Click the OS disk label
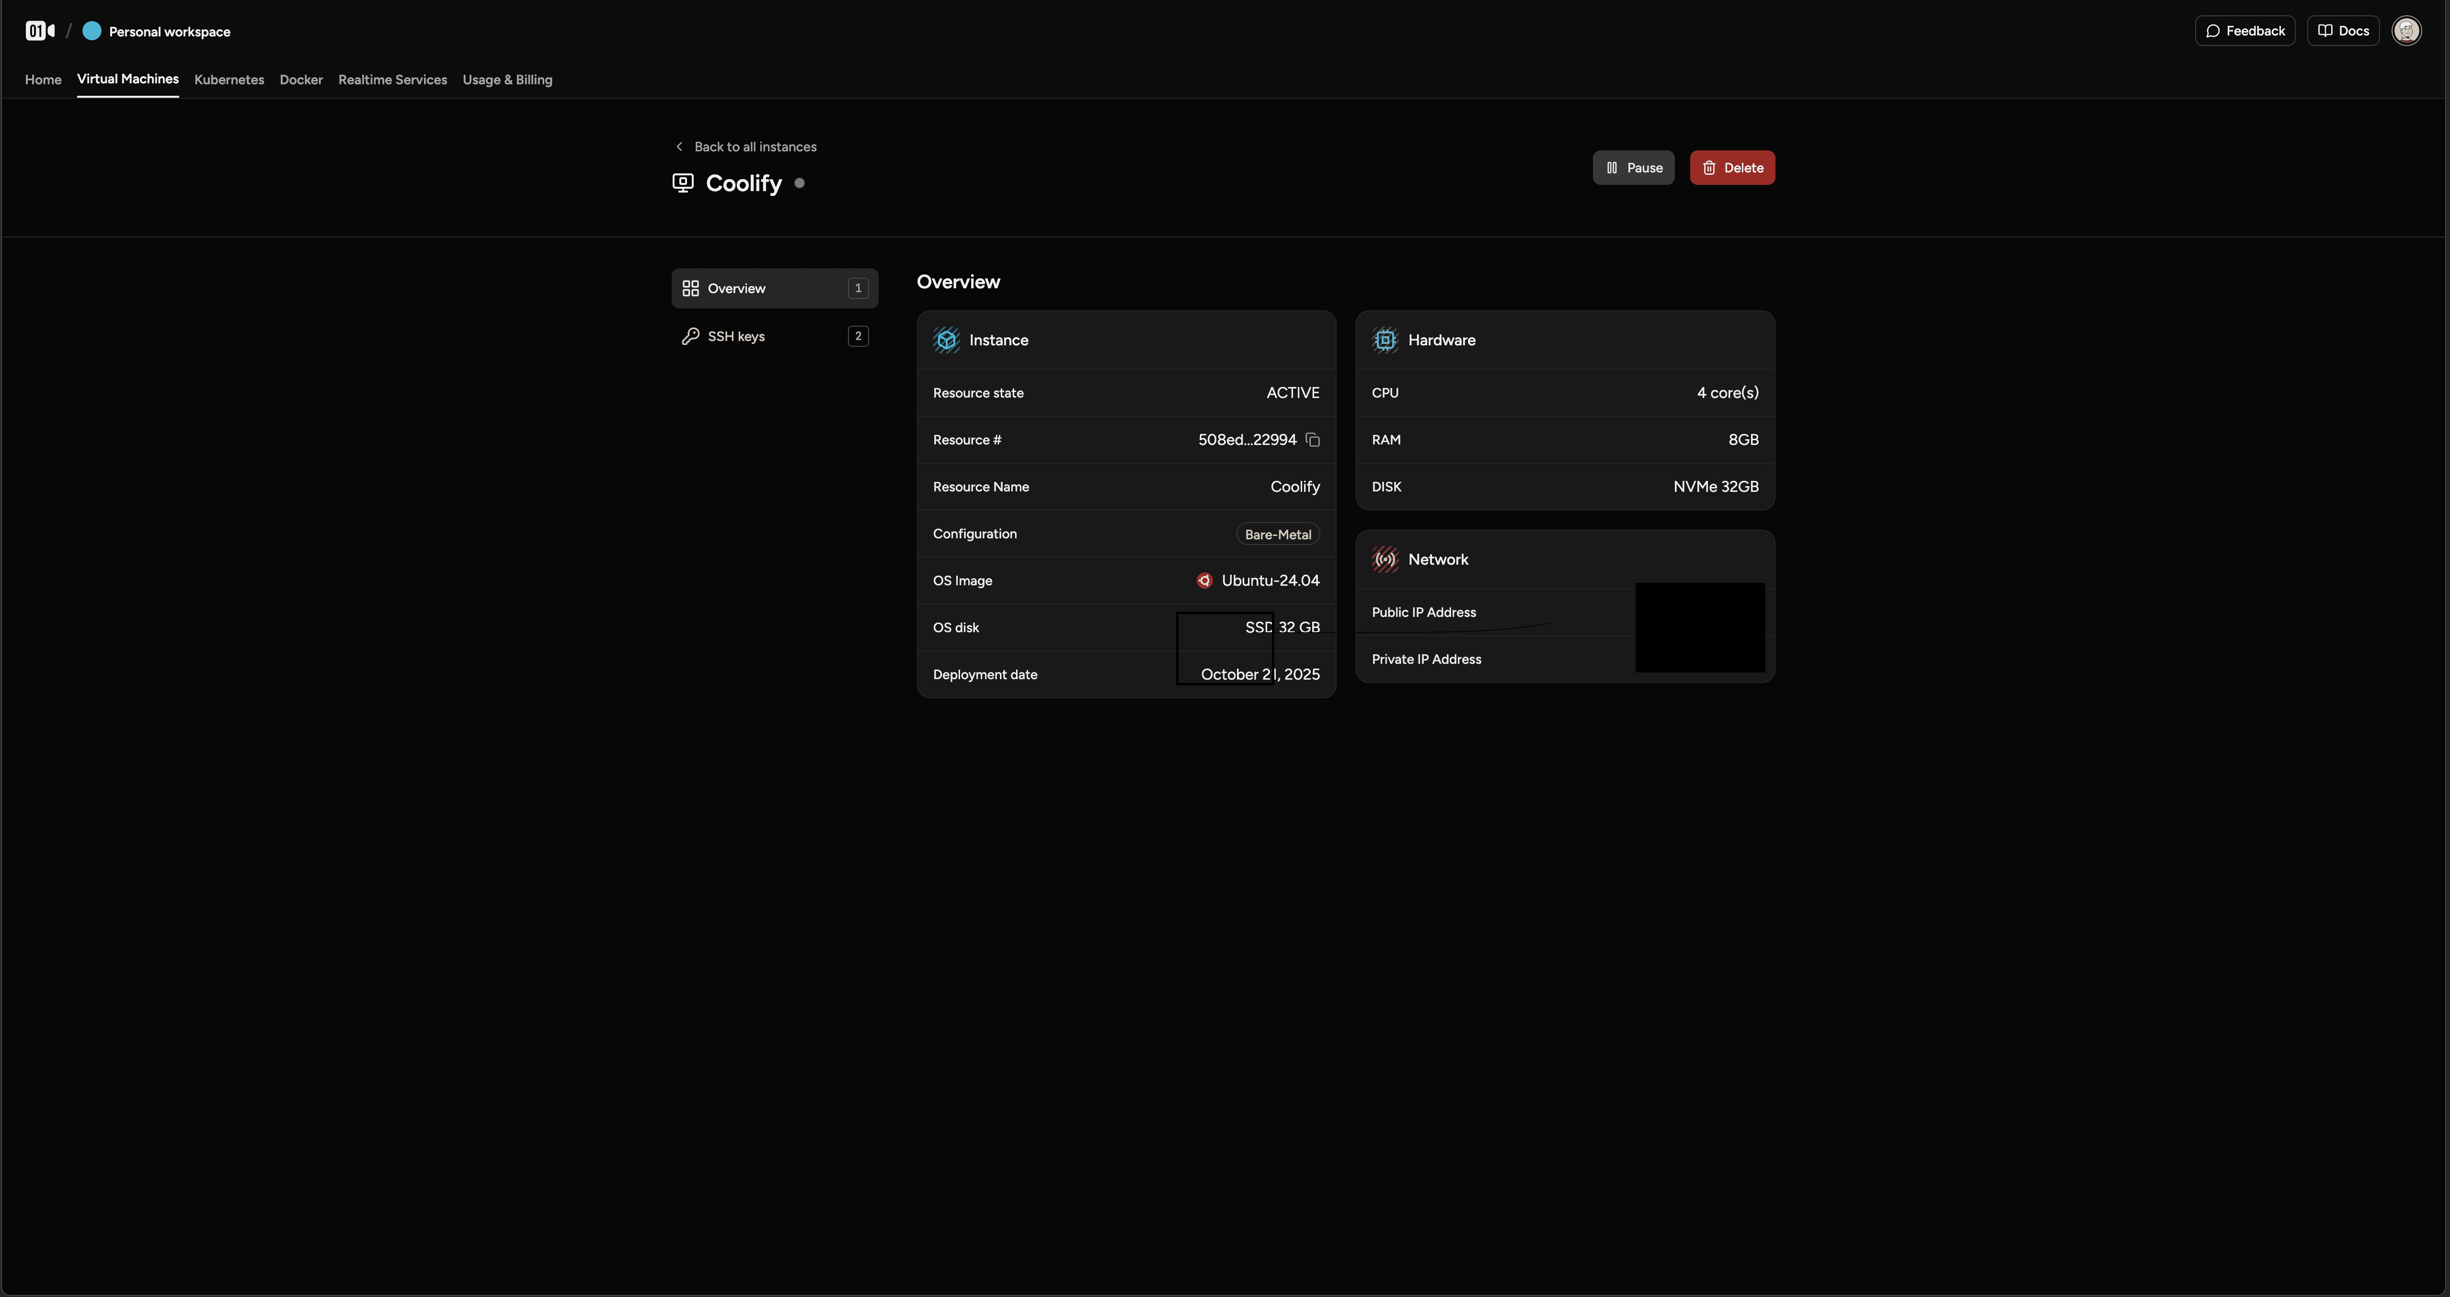The image size is (2450, 1297). tap(955, 627)
